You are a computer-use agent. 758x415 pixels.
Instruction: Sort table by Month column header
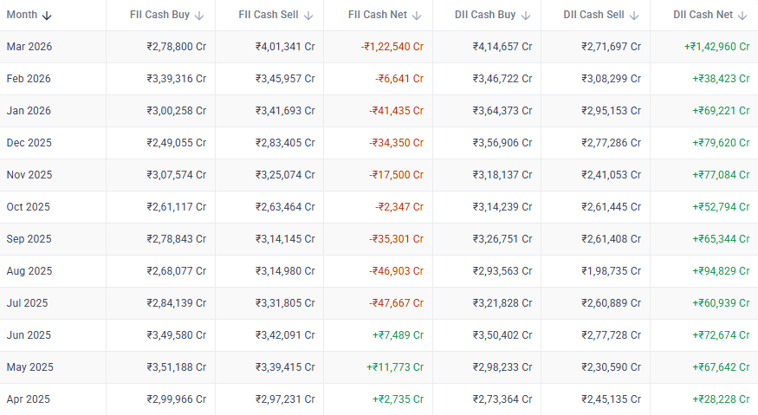[22, 16]
